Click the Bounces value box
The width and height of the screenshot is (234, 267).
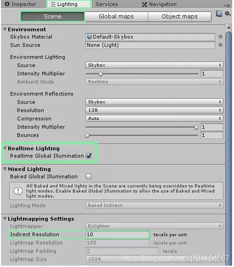point(212,135)
